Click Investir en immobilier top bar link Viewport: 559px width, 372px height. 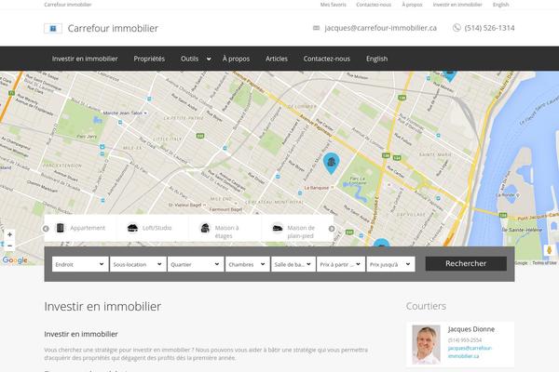(x=457, y=5)
